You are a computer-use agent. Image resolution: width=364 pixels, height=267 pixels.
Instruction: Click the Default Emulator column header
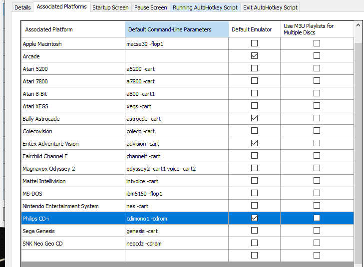[x=255, y=29]
